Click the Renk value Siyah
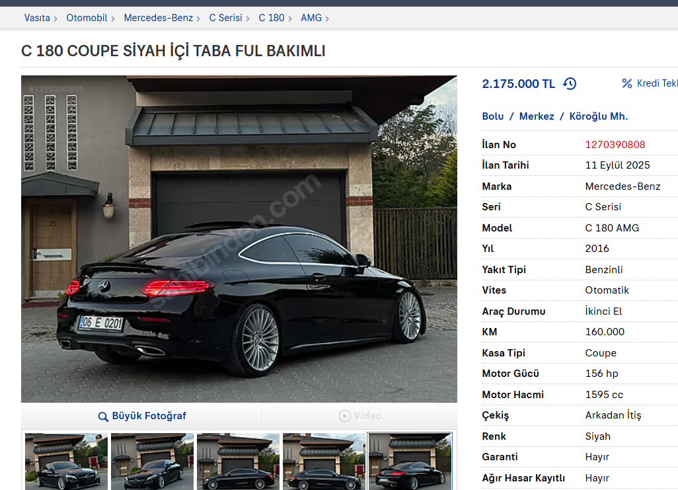 598,436
